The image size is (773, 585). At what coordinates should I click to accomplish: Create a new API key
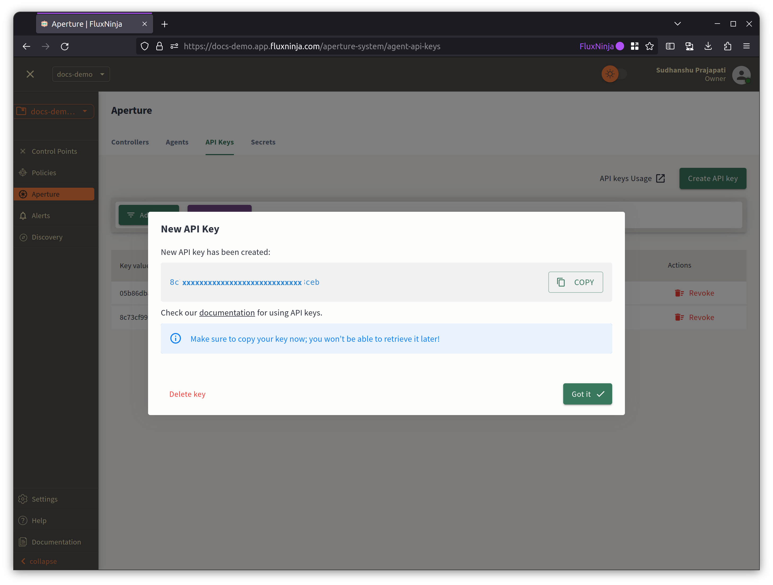(x=713, y=178)
